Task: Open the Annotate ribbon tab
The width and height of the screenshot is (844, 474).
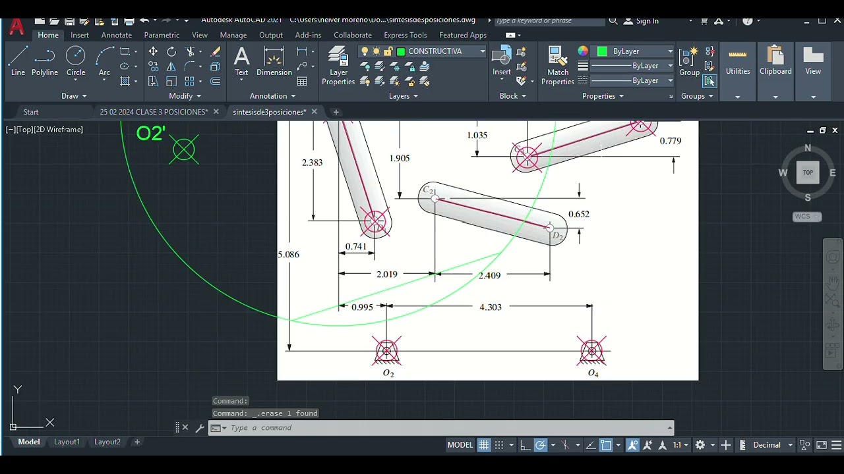Action: [116, 36]
